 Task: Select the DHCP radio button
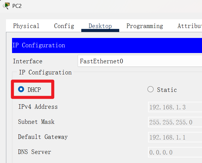tap(21, 89)
